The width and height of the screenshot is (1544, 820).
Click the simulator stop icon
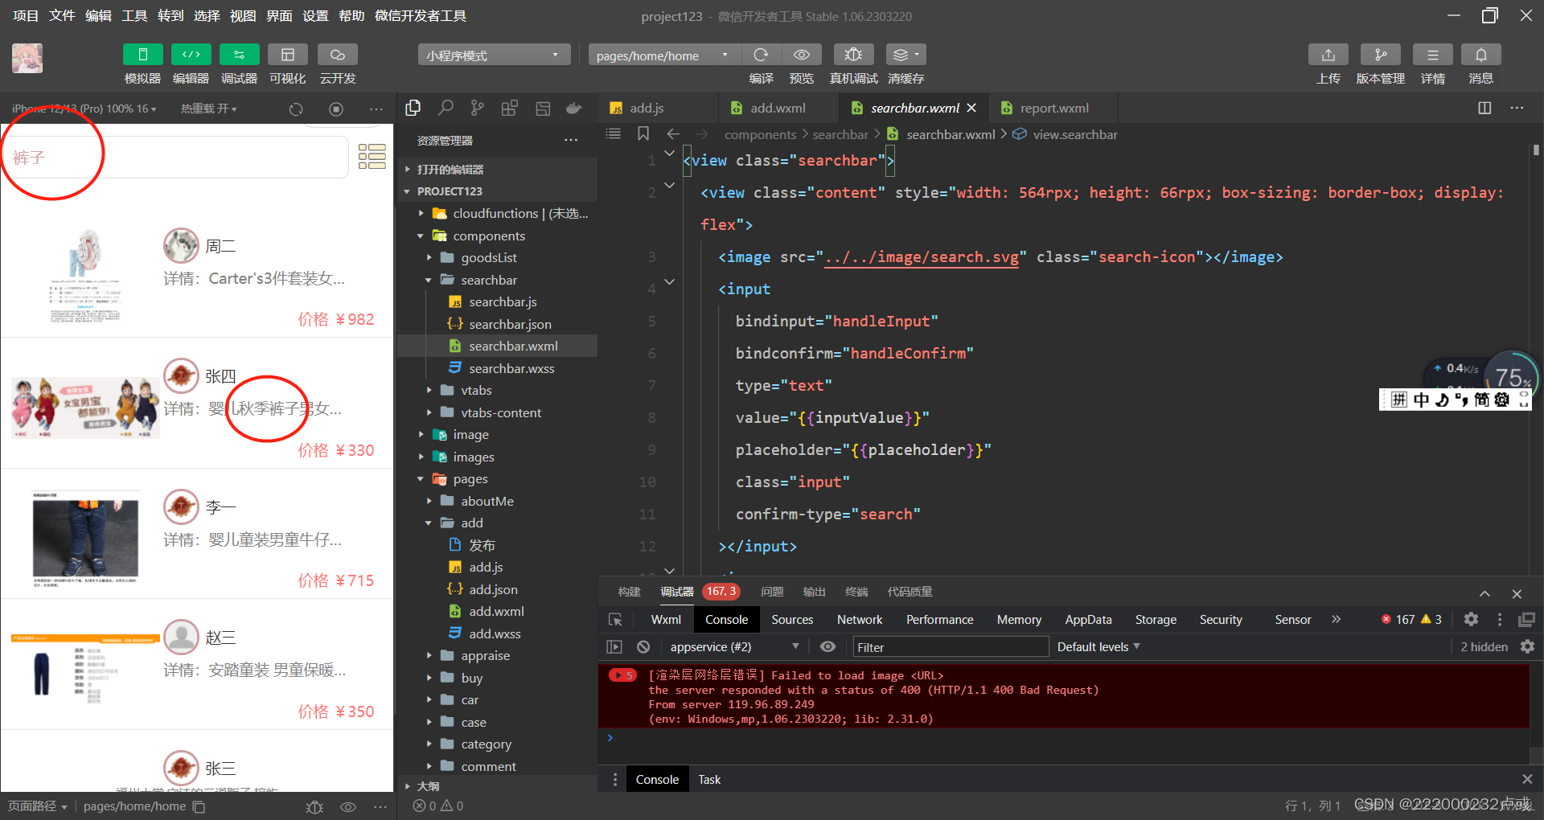click(336, 109)
